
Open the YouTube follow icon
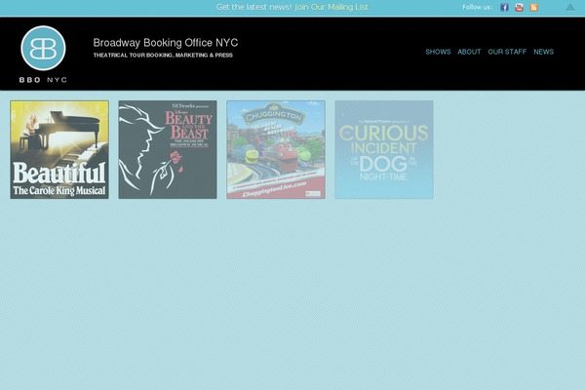519,8
